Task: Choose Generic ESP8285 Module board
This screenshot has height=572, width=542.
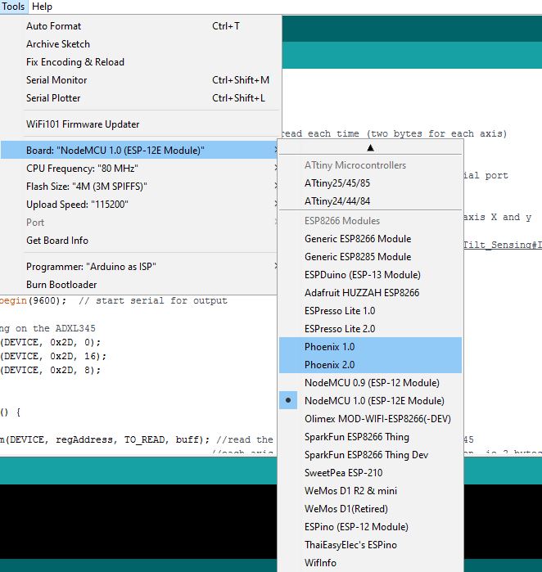Action: 370,257
